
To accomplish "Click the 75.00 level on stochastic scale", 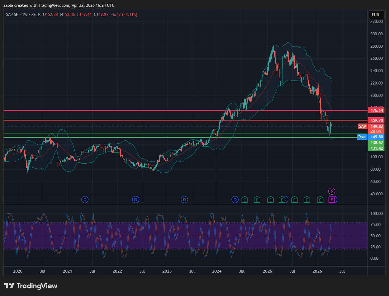I will point(376,225).
